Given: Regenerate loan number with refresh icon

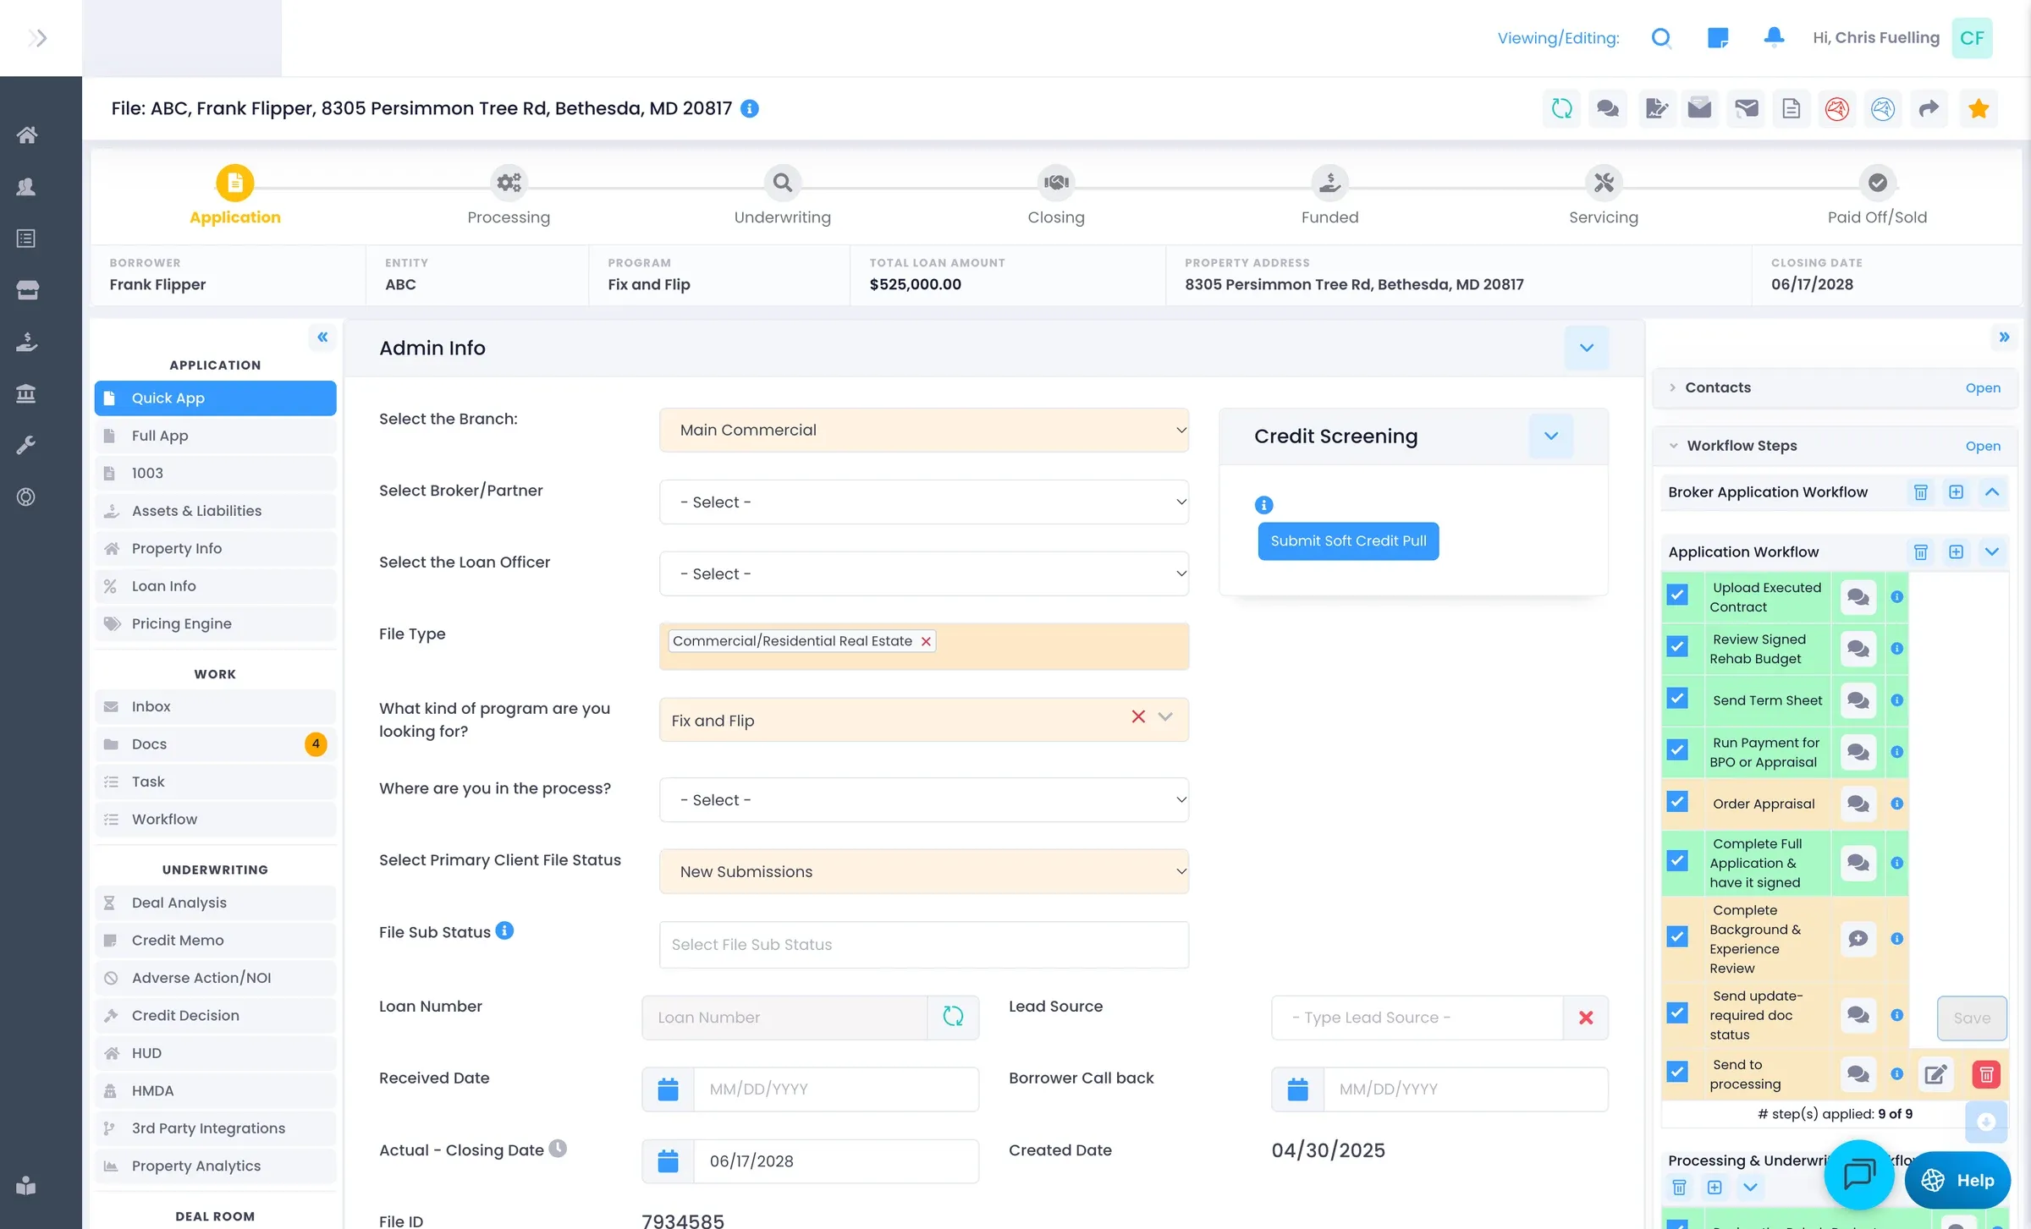Looking at the screenshot, I should coord(953,1017).
